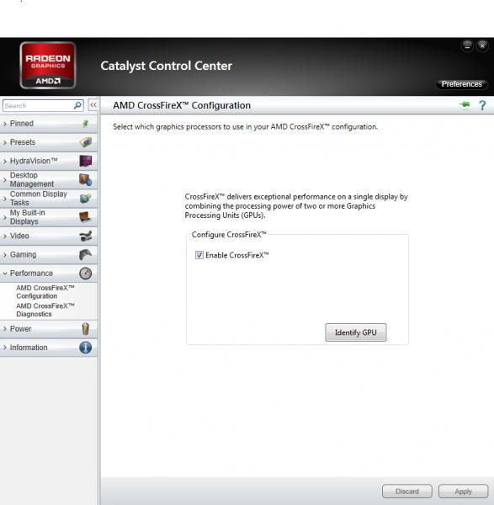Click the Gaming controller icon
Screen dimensions: 494x505
[x=85, y=254]
